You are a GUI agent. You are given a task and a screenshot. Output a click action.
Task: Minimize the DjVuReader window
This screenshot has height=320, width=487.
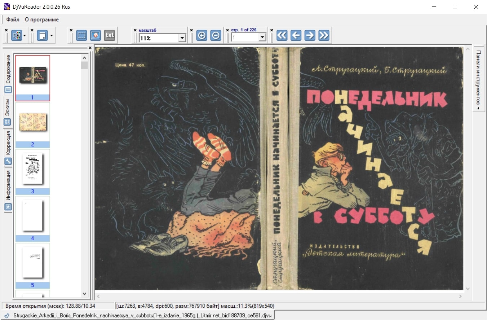(x=434, y=7)
